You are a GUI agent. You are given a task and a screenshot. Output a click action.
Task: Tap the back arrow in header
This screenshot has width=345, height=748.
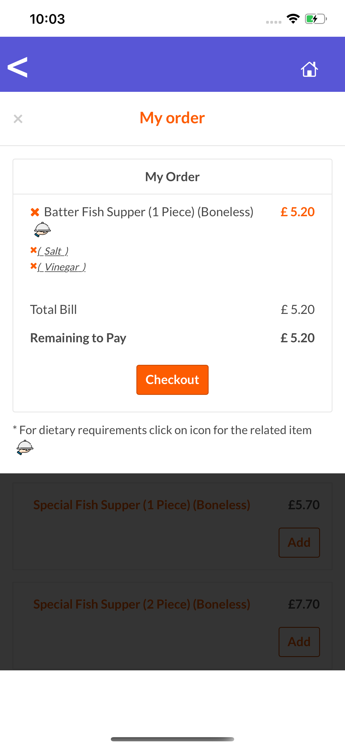point(17,67)
